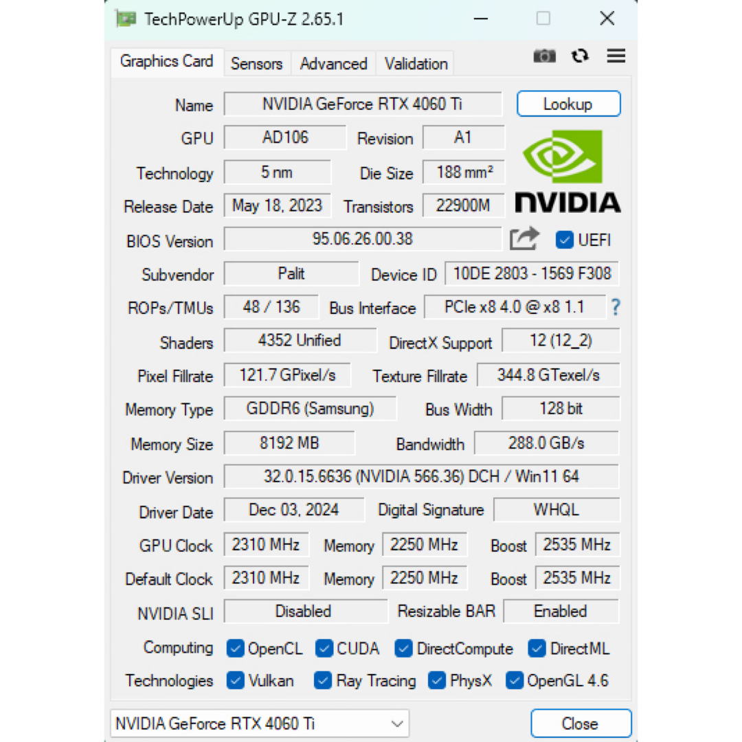Click the Bus Interface question mark
The image size is (742, 742).
pos(615,307)
